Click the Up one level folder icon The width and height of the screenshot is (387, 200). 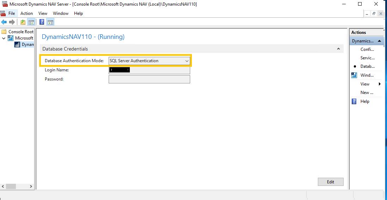coord(23,22)
